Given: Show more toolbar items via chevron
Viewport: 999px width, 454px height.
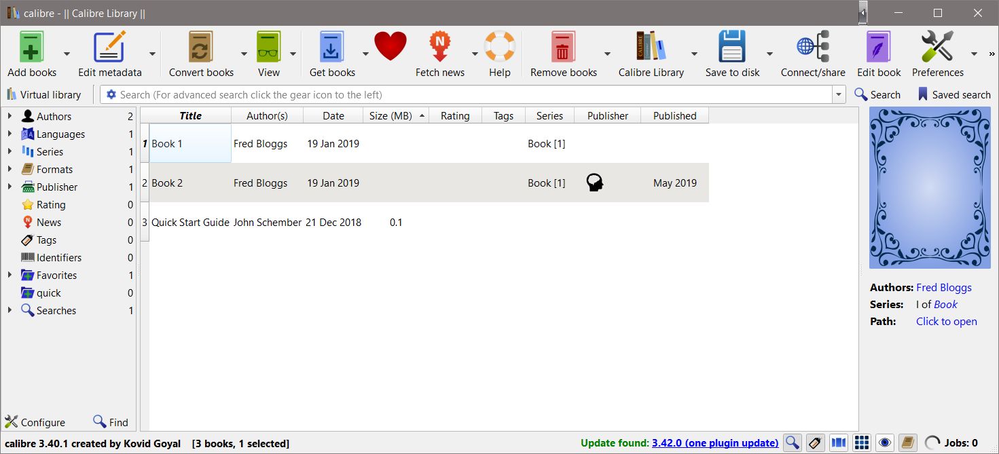Looking at the screenshot, I should [992, 54].
